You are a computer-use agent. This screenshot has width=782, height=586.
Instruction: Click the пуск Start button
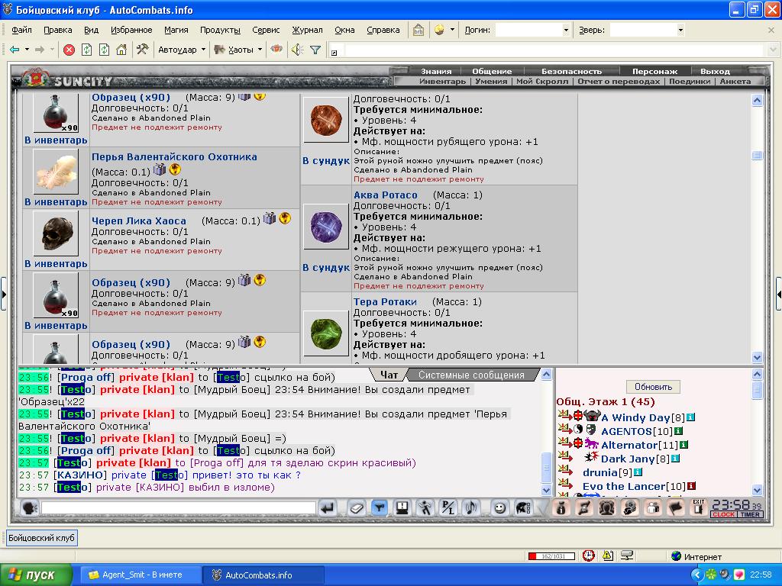click(x=35, y=575)
